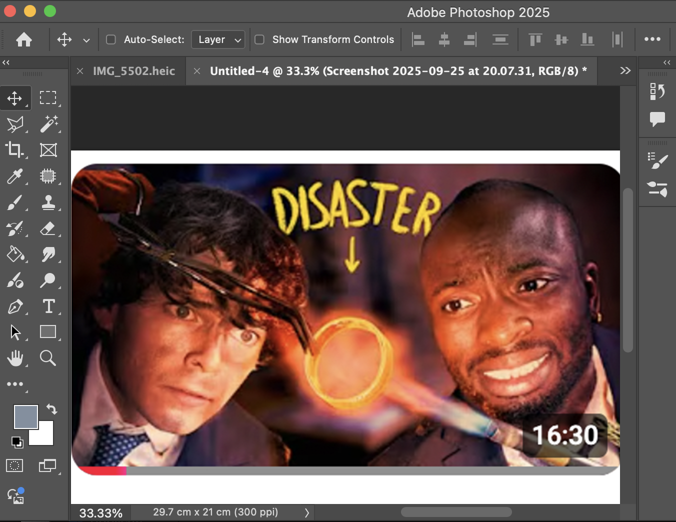Close the Untitled-4 document tab
This screenshot has width=676, height=522.
(197, 71)
